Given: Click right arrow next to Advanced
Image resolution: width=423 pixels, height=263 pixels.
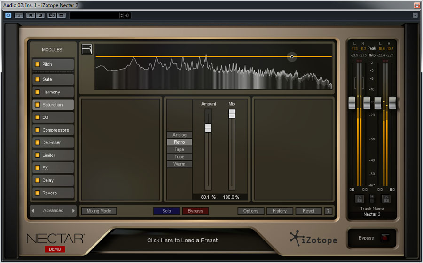Looking at the screenshot, I should pos(73,211).
